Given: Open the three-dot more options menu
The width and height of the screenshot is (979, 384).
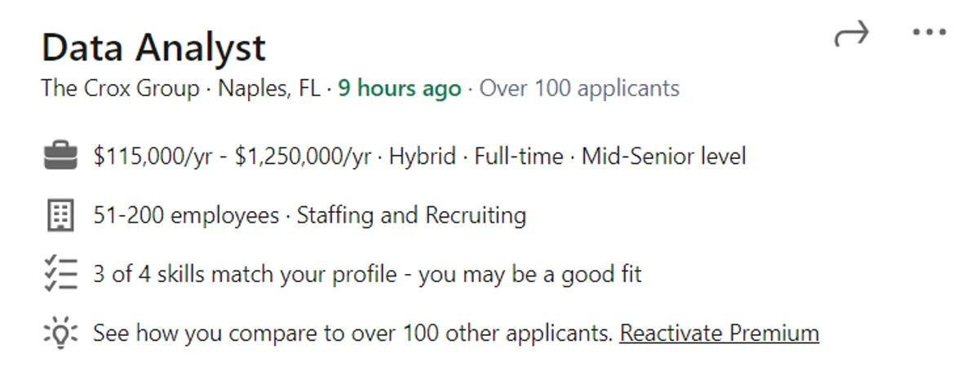Looking at the screenshot, I should point(930,33).
